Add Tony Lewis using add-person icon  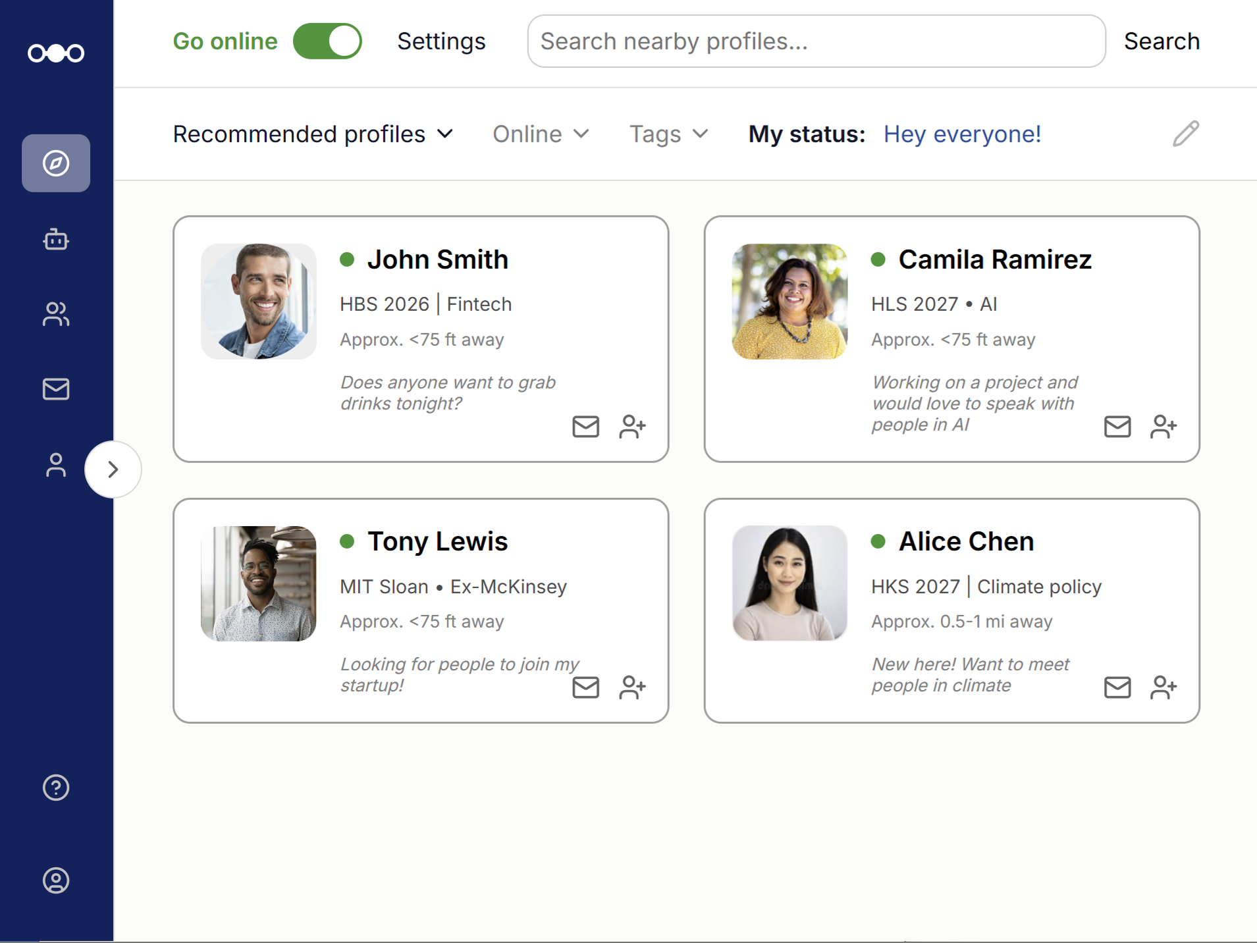pyautogui.click(x=632, y=687)
